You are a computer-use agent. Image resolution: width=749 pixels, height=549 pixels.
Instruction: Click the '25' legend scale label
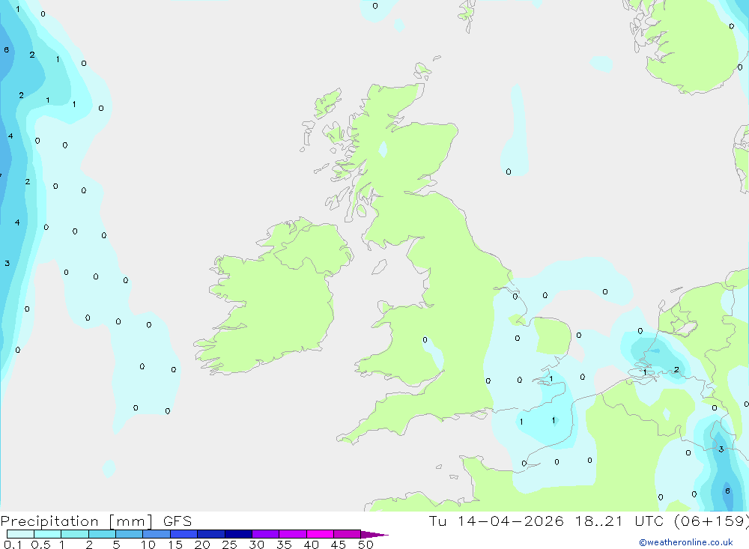point(229,545)
